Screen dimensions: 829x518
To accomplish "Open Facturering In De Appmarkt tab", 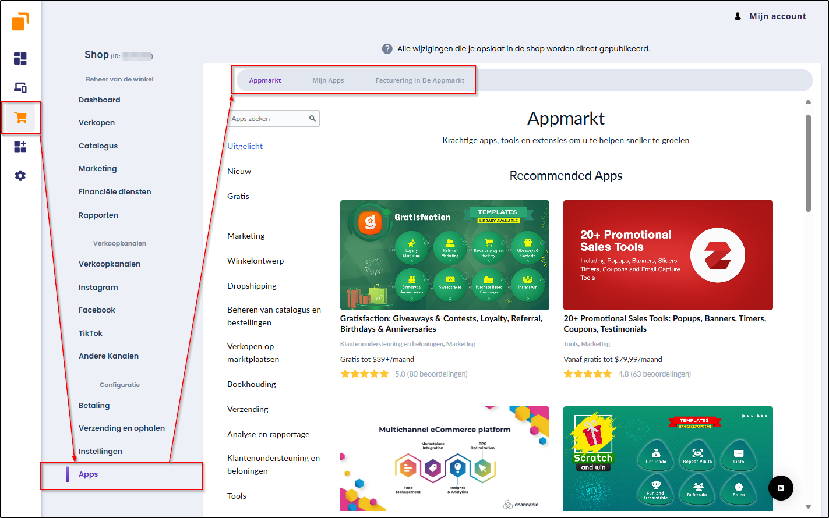I will 419,80.
